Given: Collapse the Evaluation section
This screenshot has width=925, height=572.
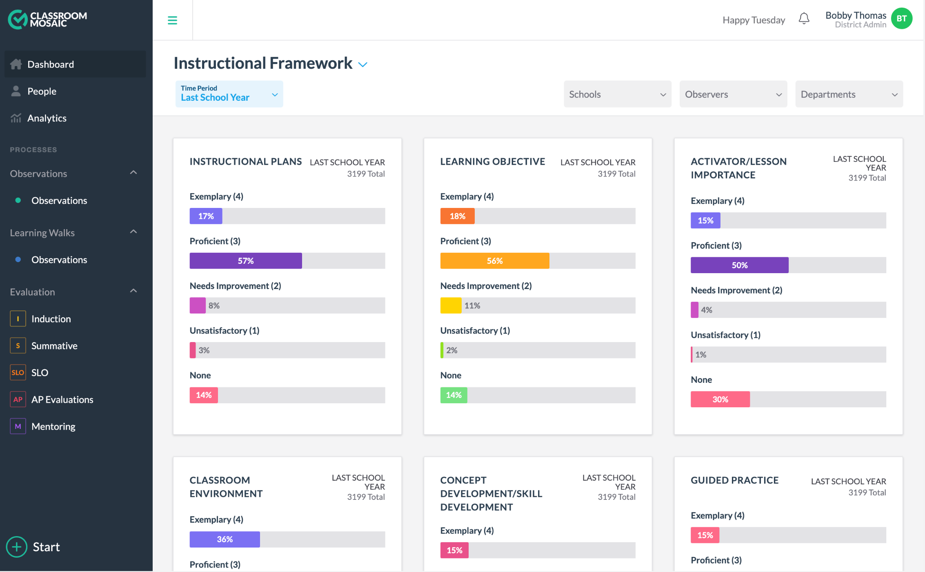Looking at the screenshot, I should coord(133,291).
